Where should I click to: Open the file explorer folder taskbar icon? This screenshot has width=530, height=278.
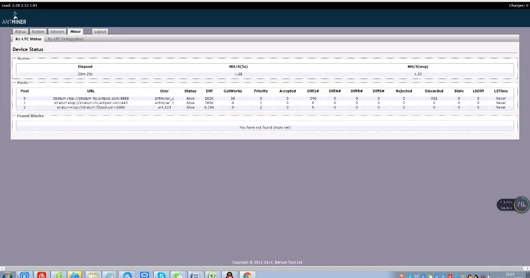(93, 275)
